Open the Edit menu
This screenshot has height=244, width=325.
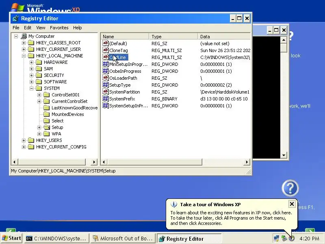tap(28, 28)
